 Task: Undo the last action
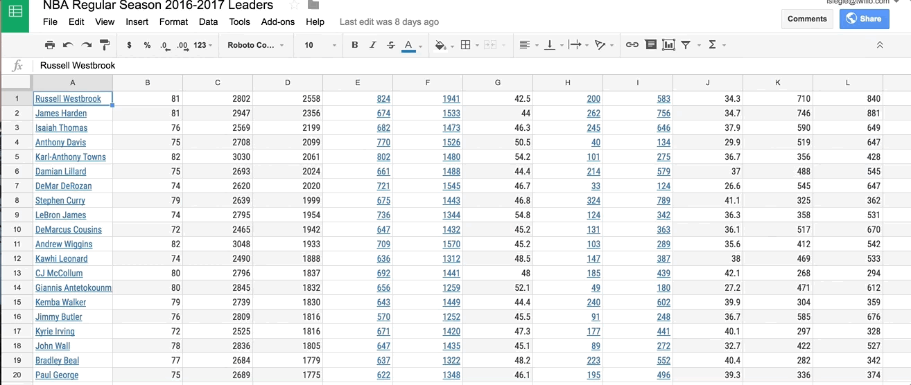click(68, 45)
